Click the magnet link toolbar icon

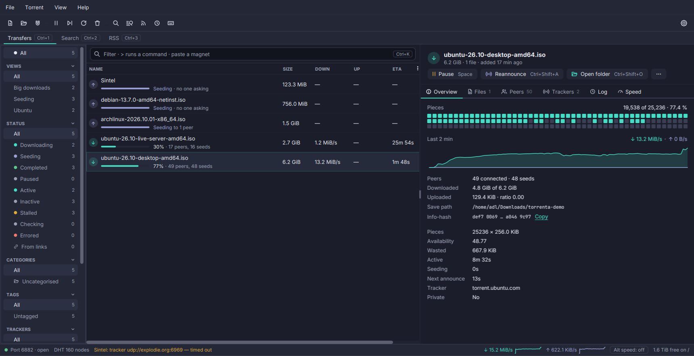point(38,23)
